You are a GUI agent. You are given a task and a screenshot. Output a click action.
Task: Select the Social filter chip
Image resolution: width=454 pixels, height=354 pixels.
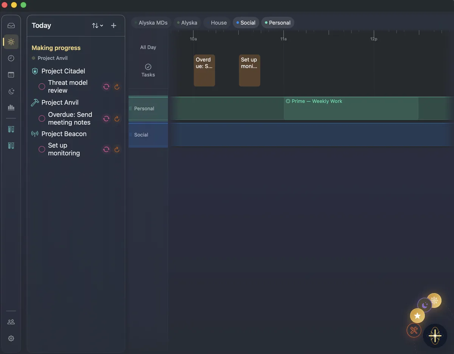[246, 22]
